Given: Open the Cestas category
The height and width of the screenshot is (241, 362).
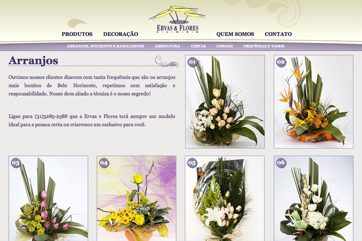Looking at the screenshot, I should coord(199,47).
